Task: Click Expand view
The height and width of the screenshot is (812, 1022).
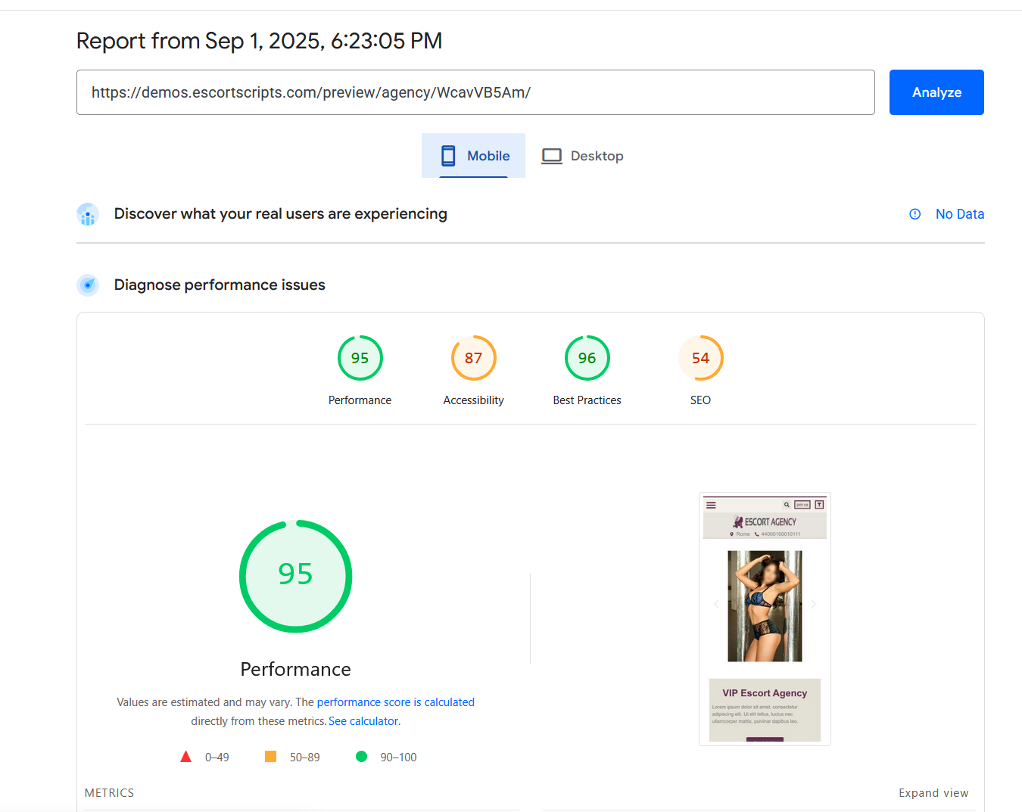Action: click(933, 793)
